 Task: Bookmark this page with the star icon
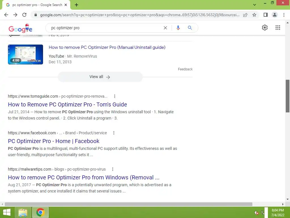point(254,15)
